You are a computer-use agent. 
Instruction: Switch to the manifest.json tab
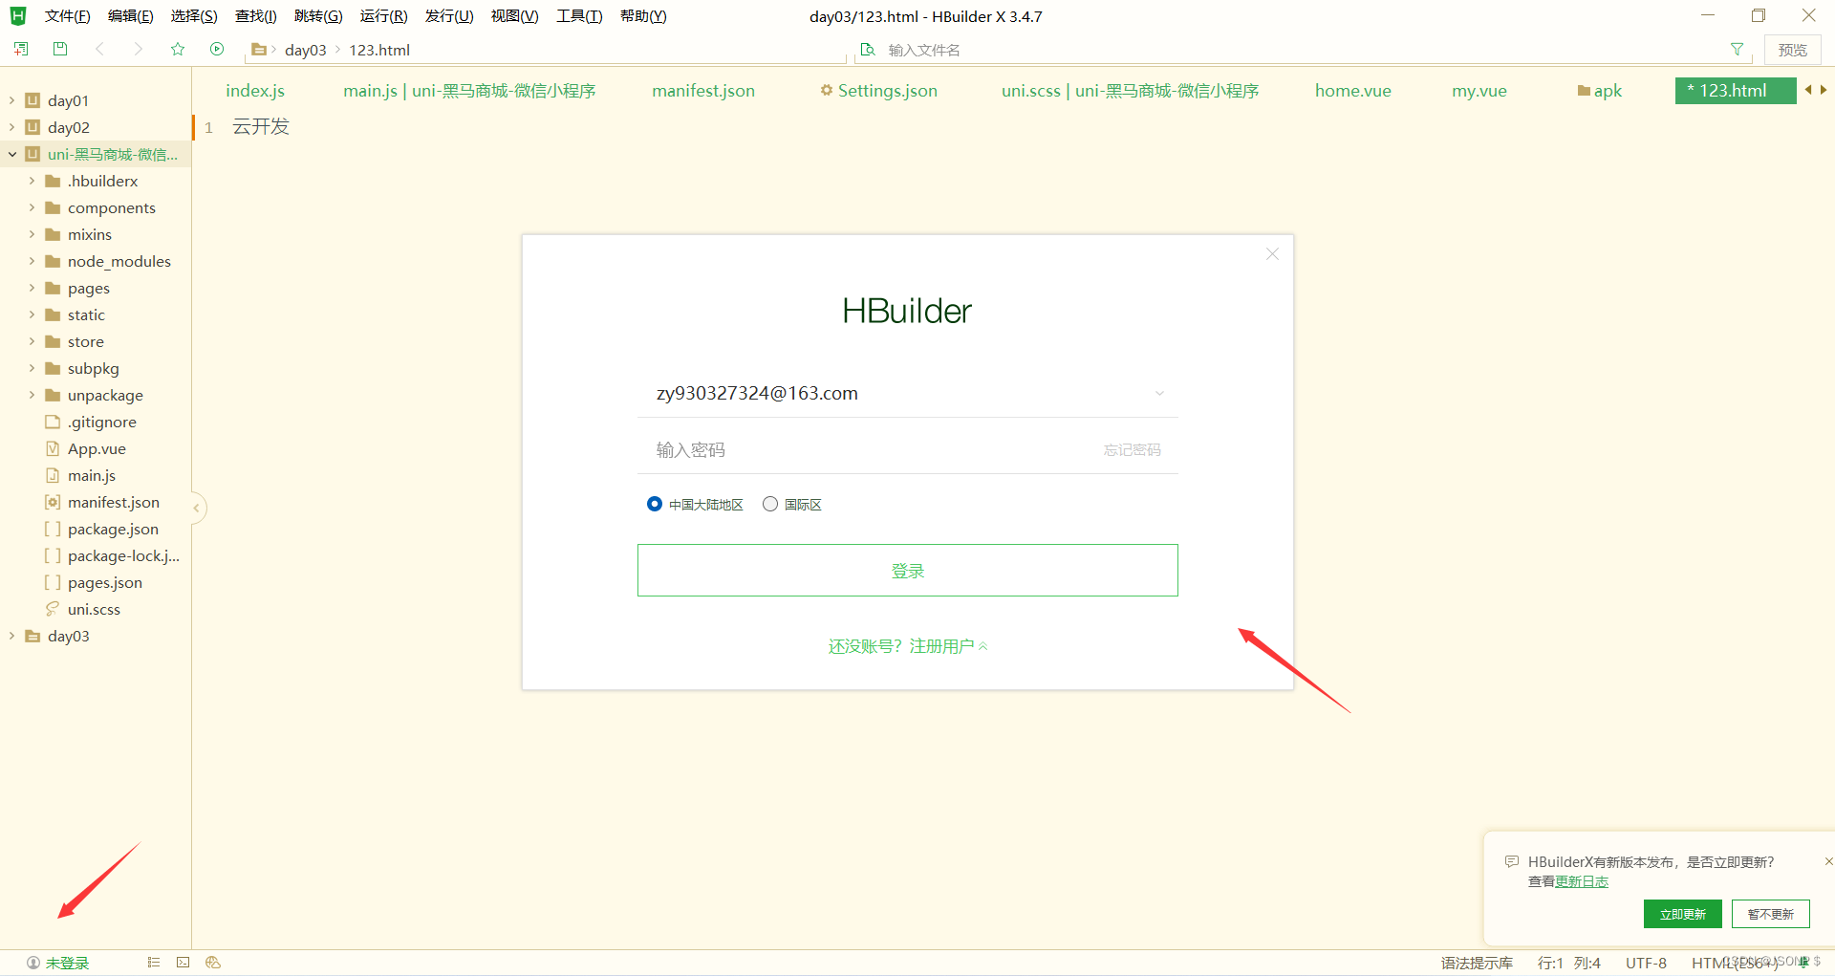pos(703,91)
